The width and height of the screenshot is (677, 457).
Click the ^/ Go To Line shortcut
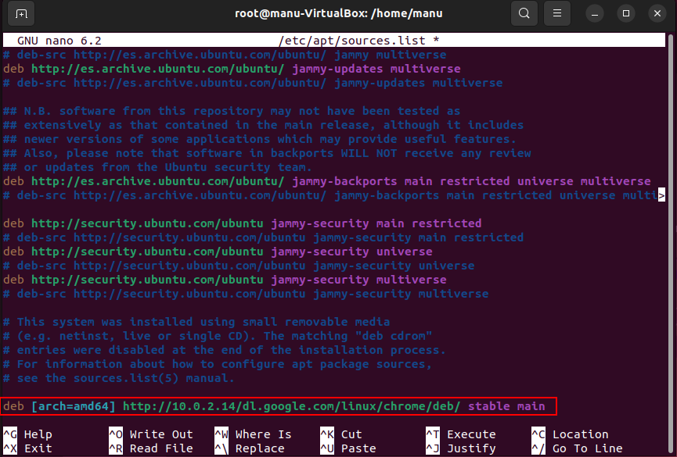pos(576,448)
